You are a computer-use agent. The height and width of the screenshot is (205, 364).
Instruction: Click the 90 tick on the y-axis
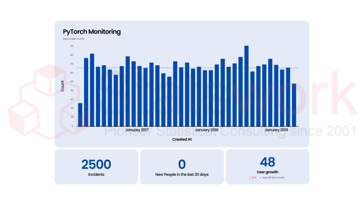coord(72,46)
